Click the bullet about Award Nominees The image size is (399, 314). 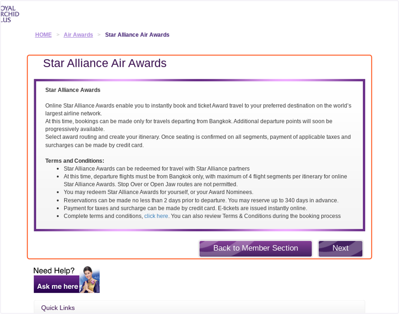click(158, 192)
